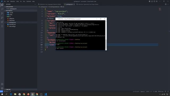Expand the src folder
Viewport: 170px width, 96px height.
10,17
